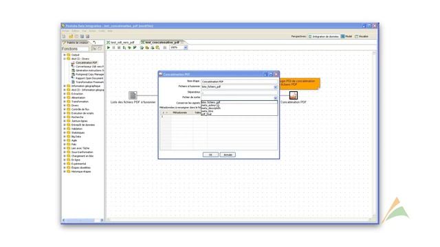Select the Concaténation PDF step icon on canvas
This screenshot has height=247, width=440.
click(294, 95)
